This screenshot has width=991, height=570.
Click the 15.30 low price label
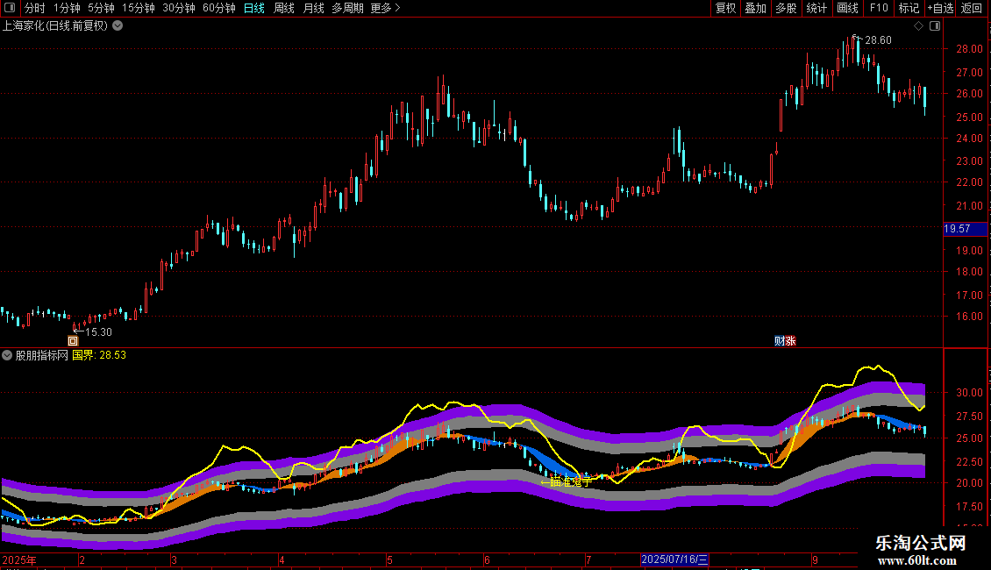(98, 331)
